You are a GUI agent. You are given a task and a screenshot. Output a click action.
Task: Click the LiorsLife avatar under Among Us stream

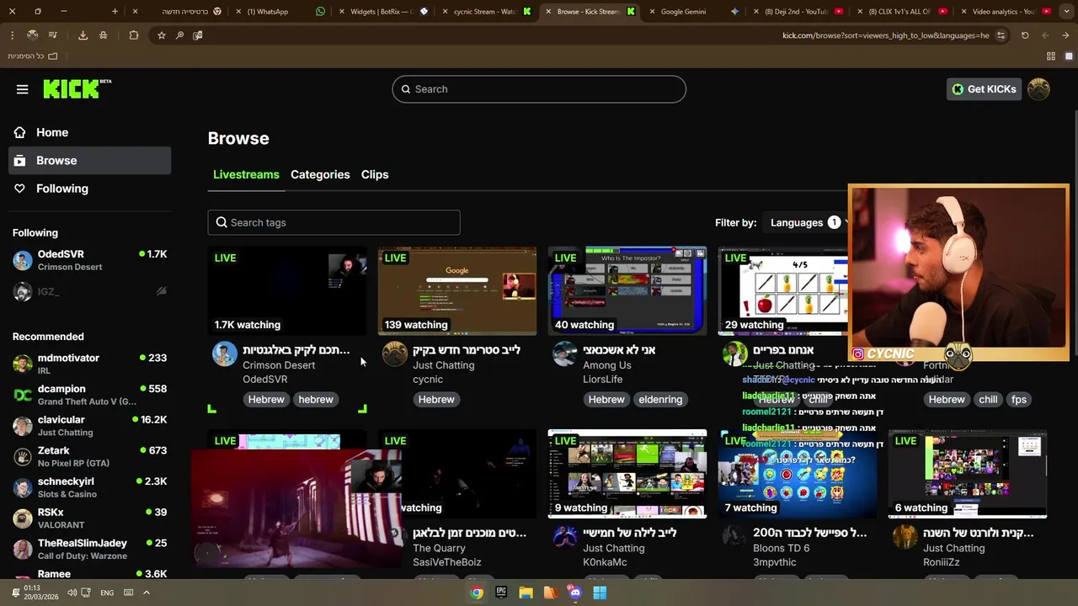click(x=564, y=354)
